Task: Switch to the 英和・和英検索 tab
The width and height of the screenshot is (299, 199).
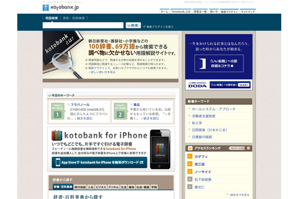Action: point(74,18)
